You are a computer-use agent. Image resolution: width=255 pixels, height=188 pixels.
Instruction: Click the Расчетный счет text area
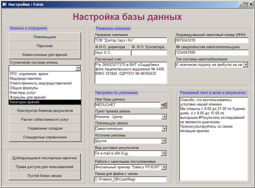click(x=131, y=73)
